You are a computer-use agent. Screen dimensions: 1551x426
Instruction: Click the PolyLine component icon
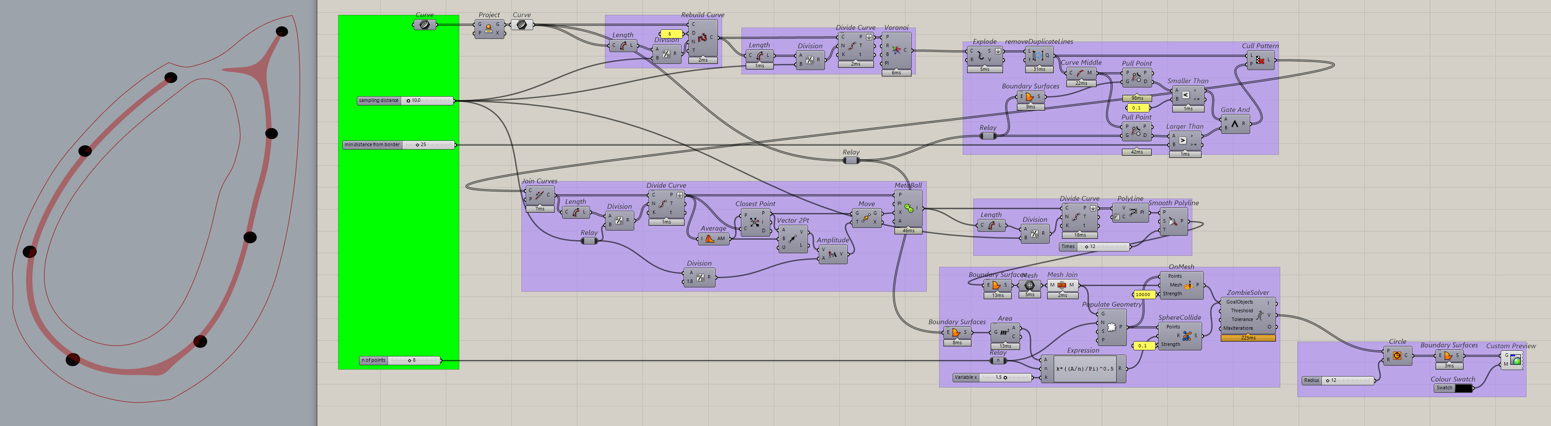coord(1132,212)
